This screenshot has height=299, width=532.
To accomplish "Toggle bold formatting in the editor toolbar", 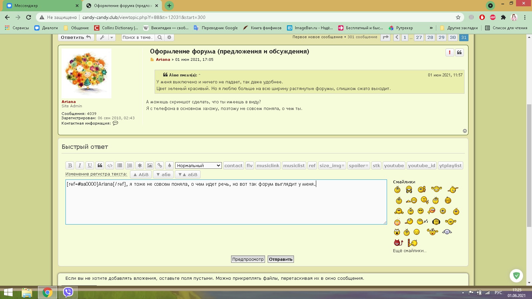I will 70,165.
